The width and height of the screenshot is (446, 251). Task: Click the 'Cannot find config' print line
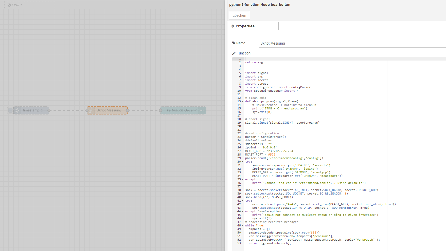click(309, 183)
